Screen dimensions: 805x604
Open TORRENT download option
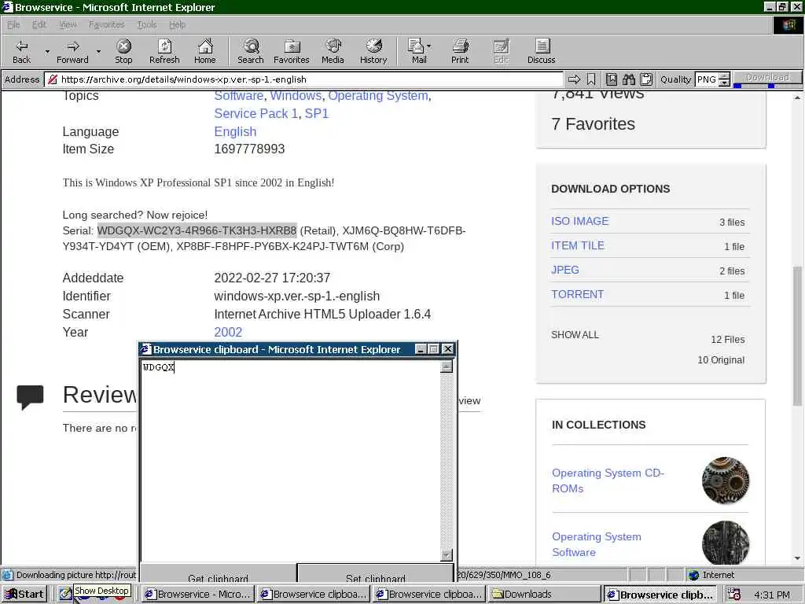(577, 294)
